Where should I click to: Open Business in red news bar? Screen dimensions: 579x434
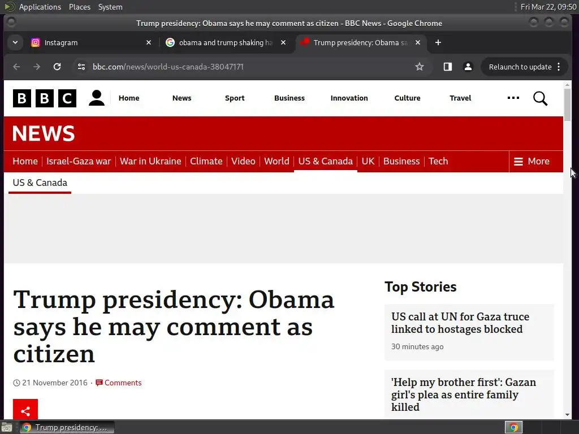(x=401, y=161)
